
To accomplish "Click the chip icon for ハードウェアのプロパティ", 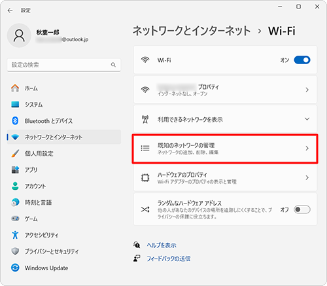I will [x=145, y=178].
